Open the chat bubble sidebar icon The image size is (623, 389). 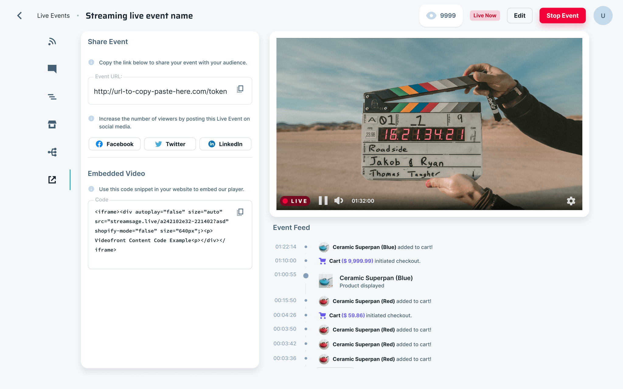(52, 69)
